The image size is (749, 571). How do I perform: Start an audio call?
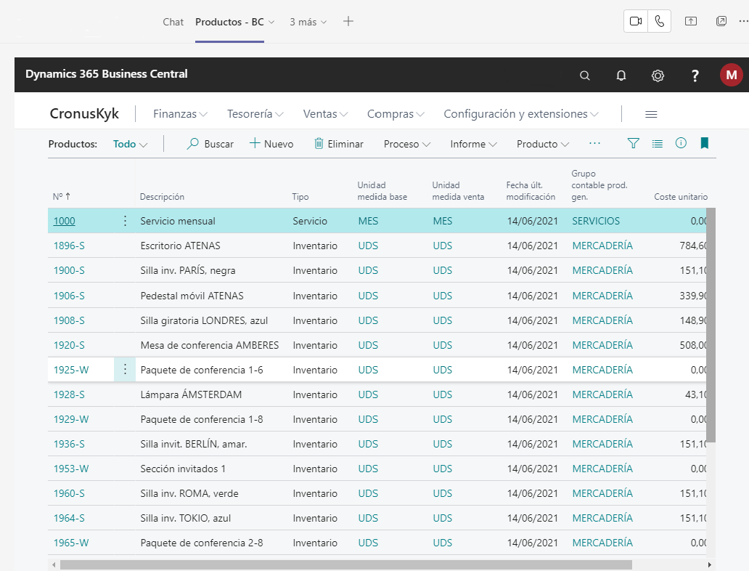(x=659, y=22)
